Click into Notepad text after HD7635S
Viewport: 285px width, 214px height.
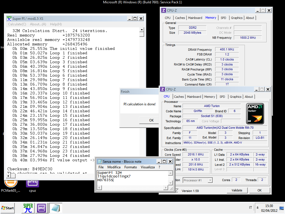[x=114, y=180]
